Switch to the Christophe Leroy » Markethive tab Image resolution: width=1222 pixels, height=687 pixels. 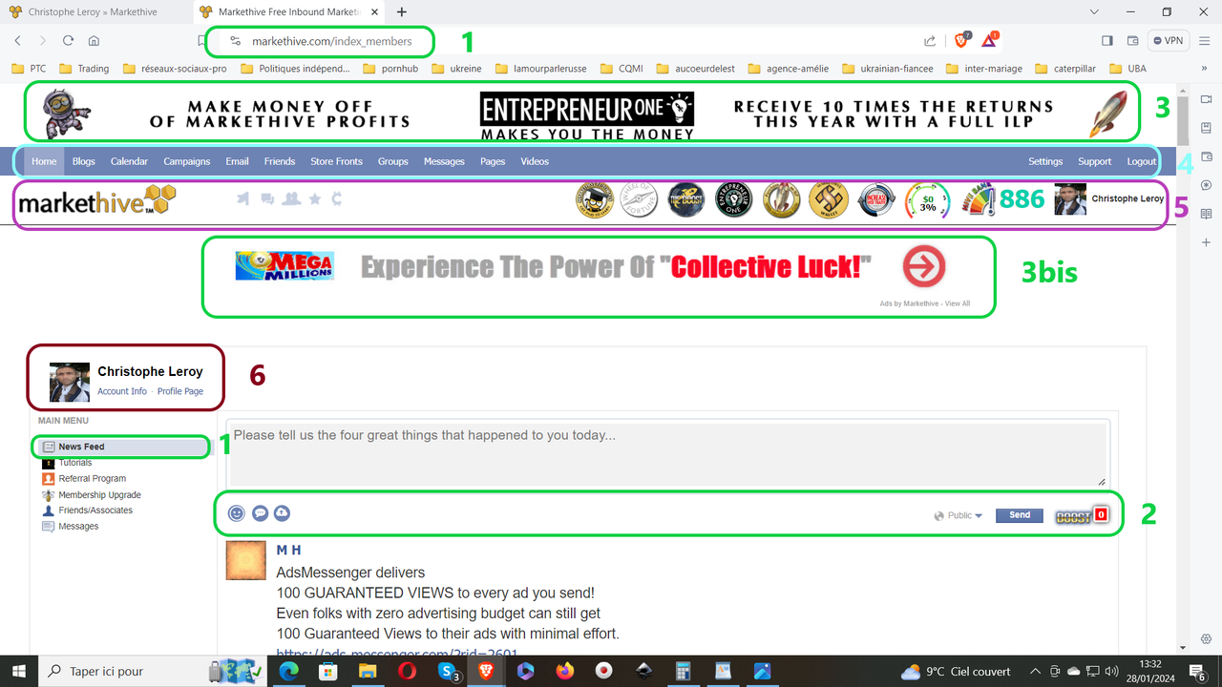tap(94, 12)
